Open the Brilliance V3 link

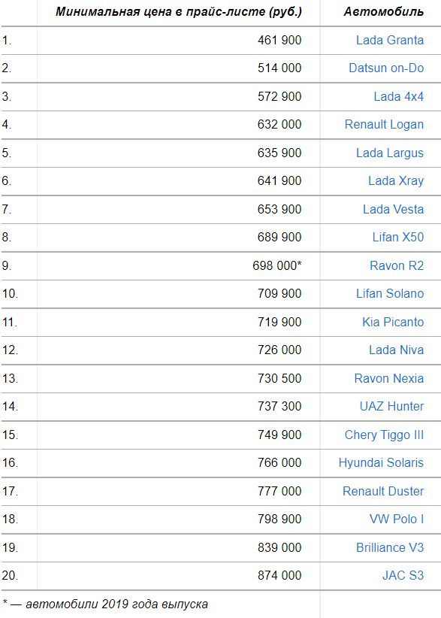pos(390,548)
